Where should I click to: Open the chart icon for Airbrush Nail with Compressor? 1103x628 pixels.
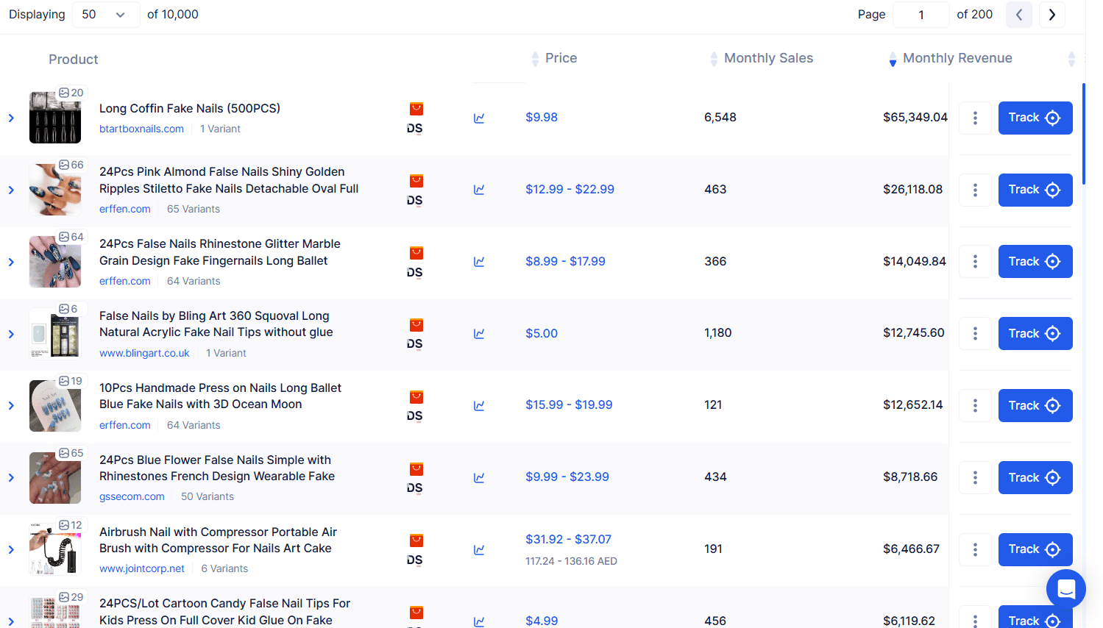coord(479,550)
